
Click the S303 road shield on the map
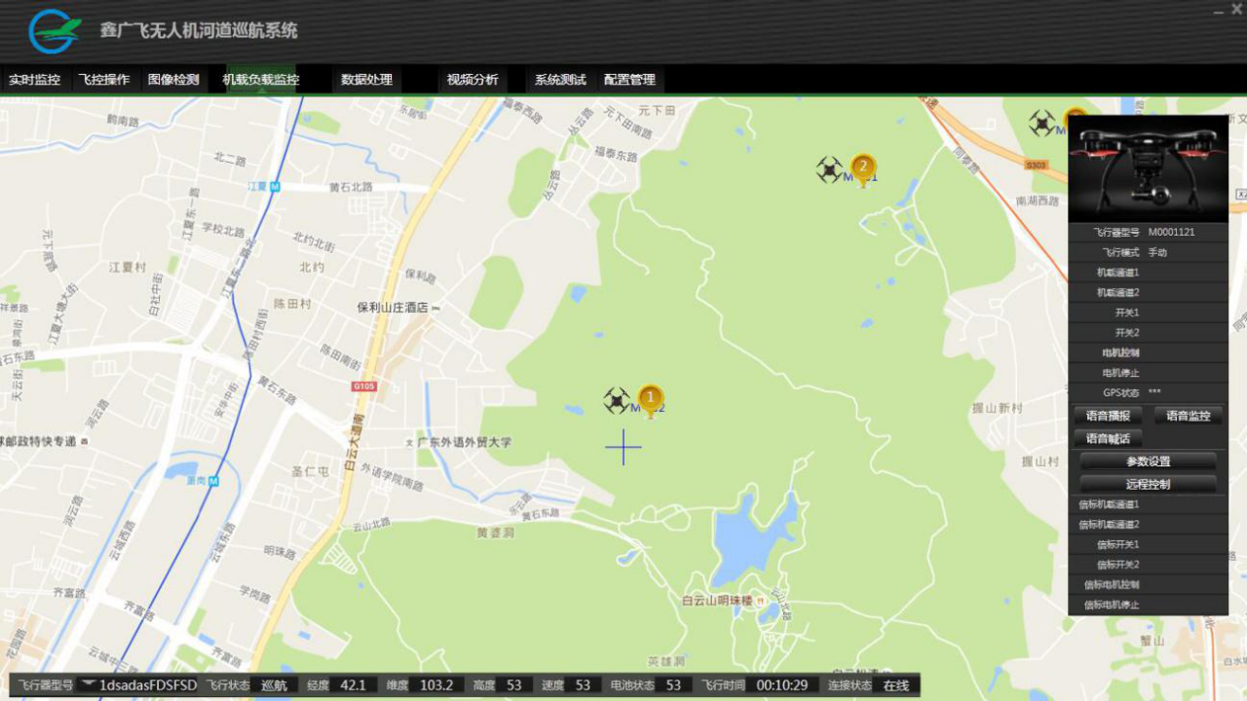(x=1036, y=166)
